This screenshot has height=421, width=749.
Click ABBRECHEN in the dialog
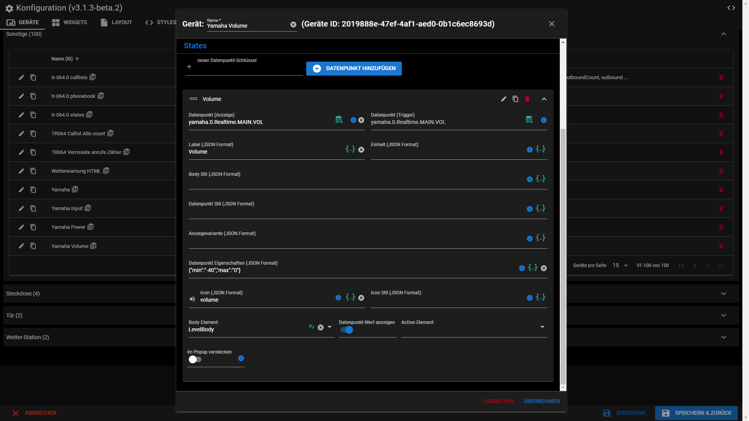coord(499,401)
